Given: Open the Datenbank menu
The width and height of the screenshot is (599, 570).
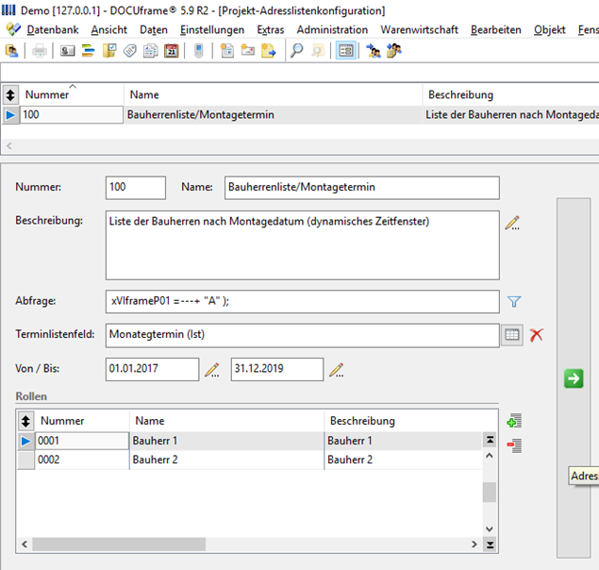Looking at the screenshot, I should 53,30.
